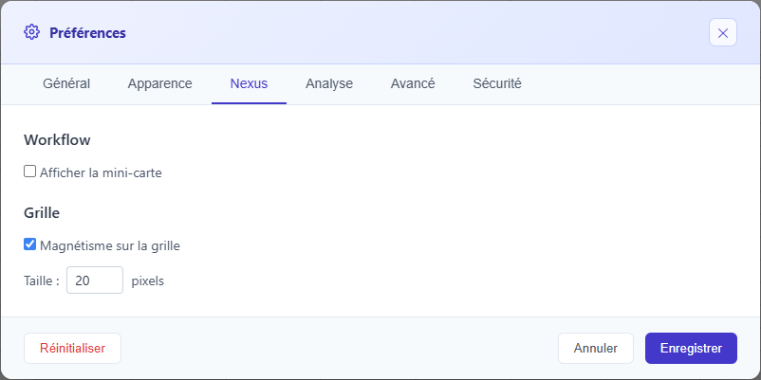Cancel changes with the Annuler button
This screenshot has height=380, width=761.
(596, 348)
